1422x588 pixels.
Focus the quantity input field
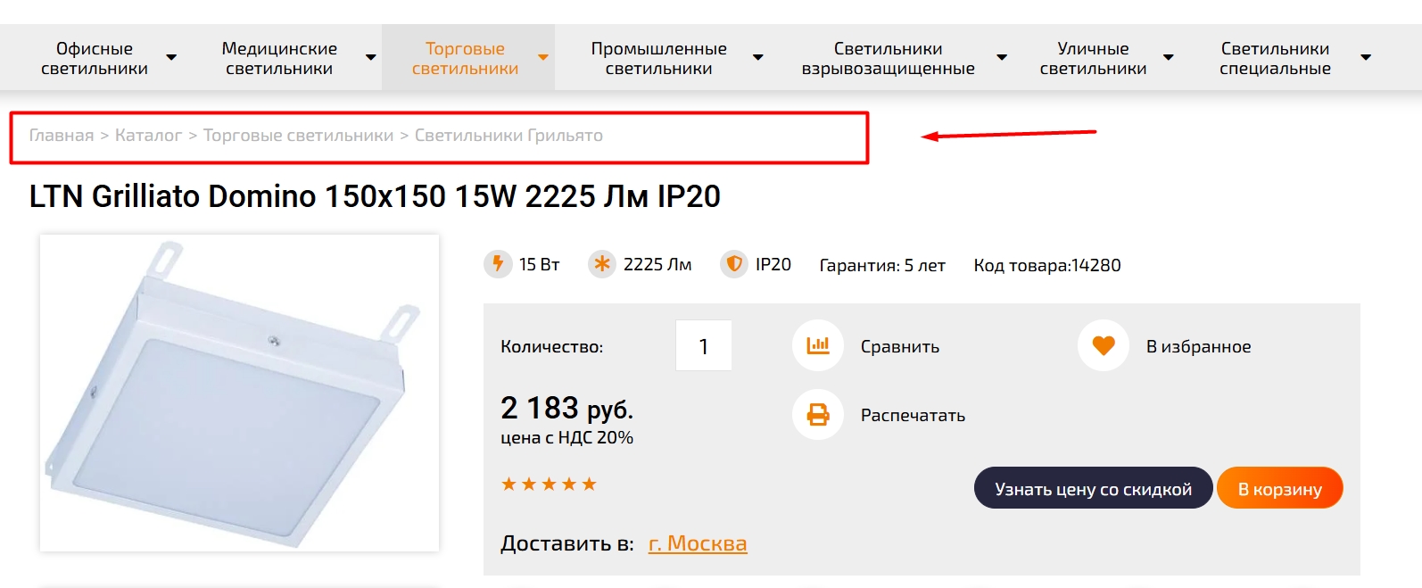(704, 345)
